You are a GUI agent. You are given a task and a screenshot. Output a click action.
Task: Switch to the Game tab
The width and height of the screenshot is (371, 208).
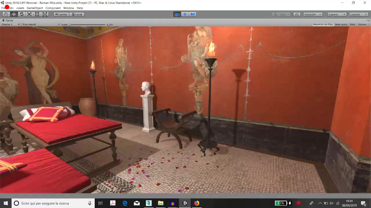8,20
